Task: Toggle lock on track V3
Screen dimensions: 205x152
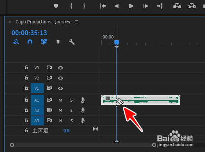Action: point(27,67)
